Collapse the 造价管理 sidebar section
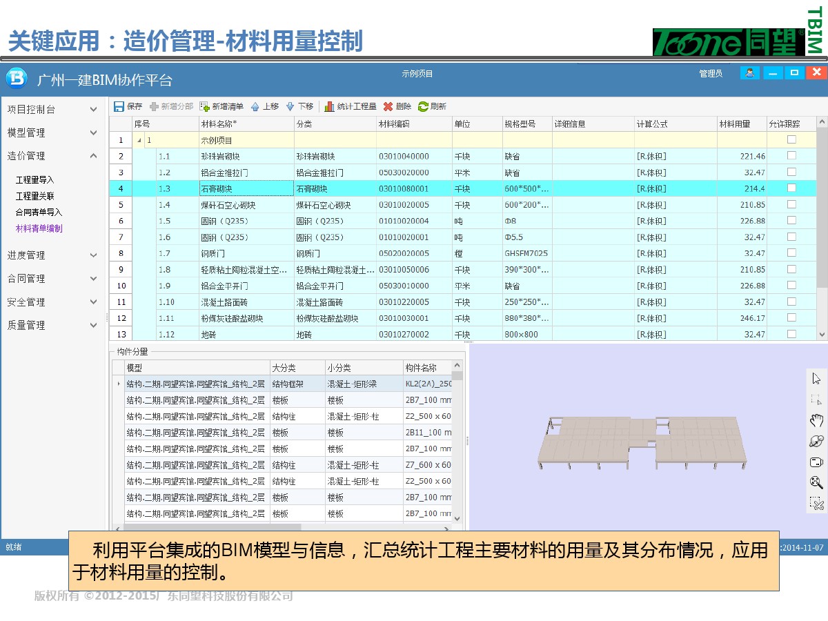828x621 pixels. click(93, 156)
